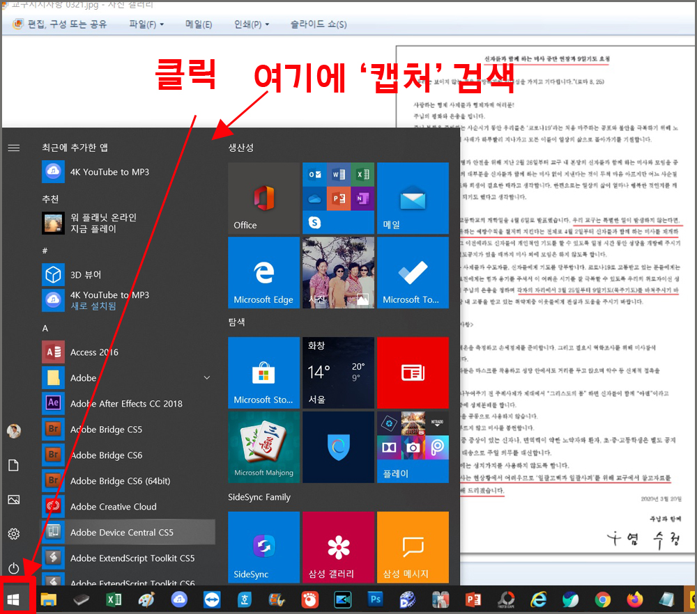Launch the Microsoft Mahjong tile
Screen dimensions: 697x614
264,447
